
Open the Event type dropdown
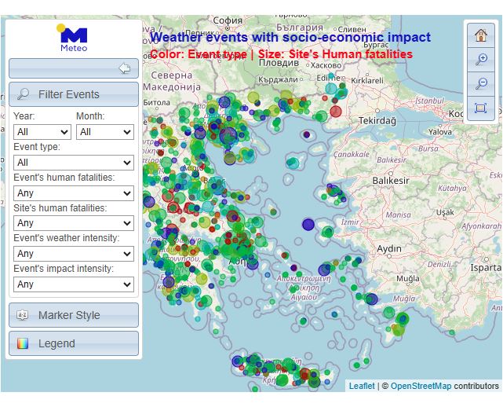(x=74, y=163)
